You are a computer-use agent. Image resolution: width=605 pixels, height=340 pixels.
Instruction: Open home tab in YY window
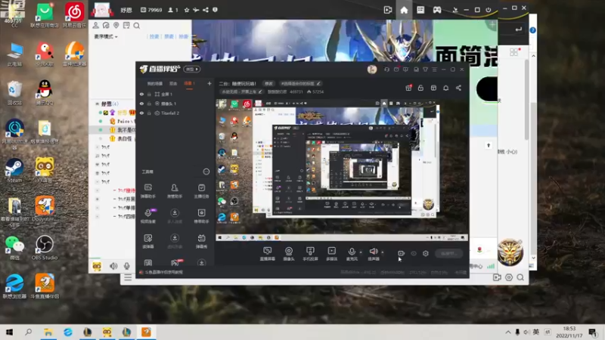coord(404,10)
